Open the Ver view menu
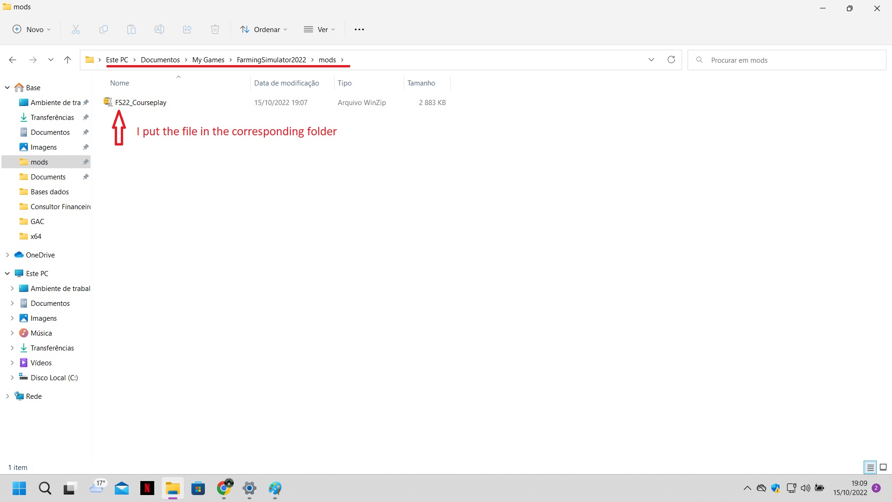 (x=320, y=29)
